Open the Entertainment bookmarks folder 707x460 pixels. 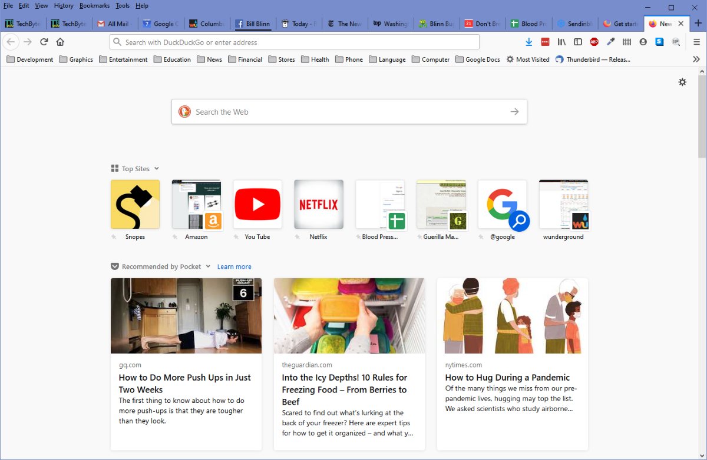(123, 59)
